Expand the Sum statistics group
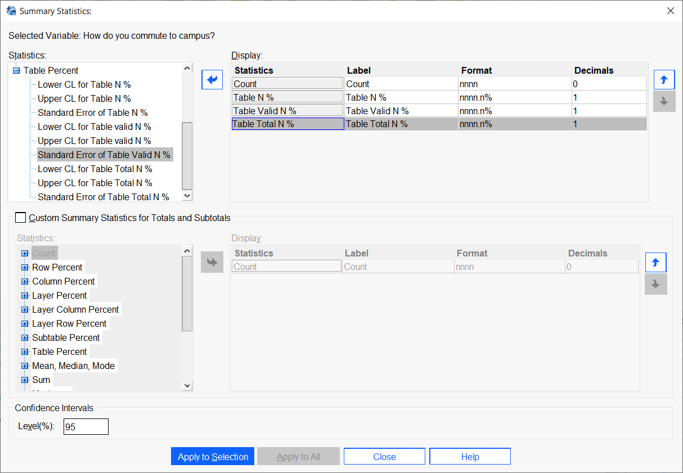 point(24,380)
